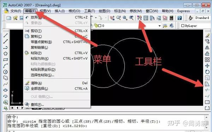Click the Pan Realtime hand icon

click(112, 18)
